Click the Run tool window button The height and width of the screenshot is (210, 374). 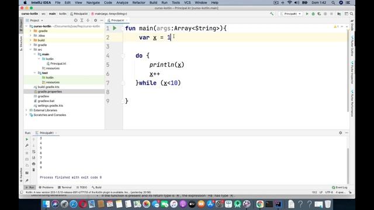pos(30,187)
